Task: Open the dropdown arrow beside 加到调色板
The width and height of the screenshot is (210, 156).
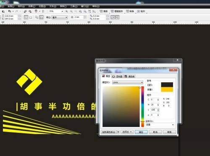Action: coord(118,132)
